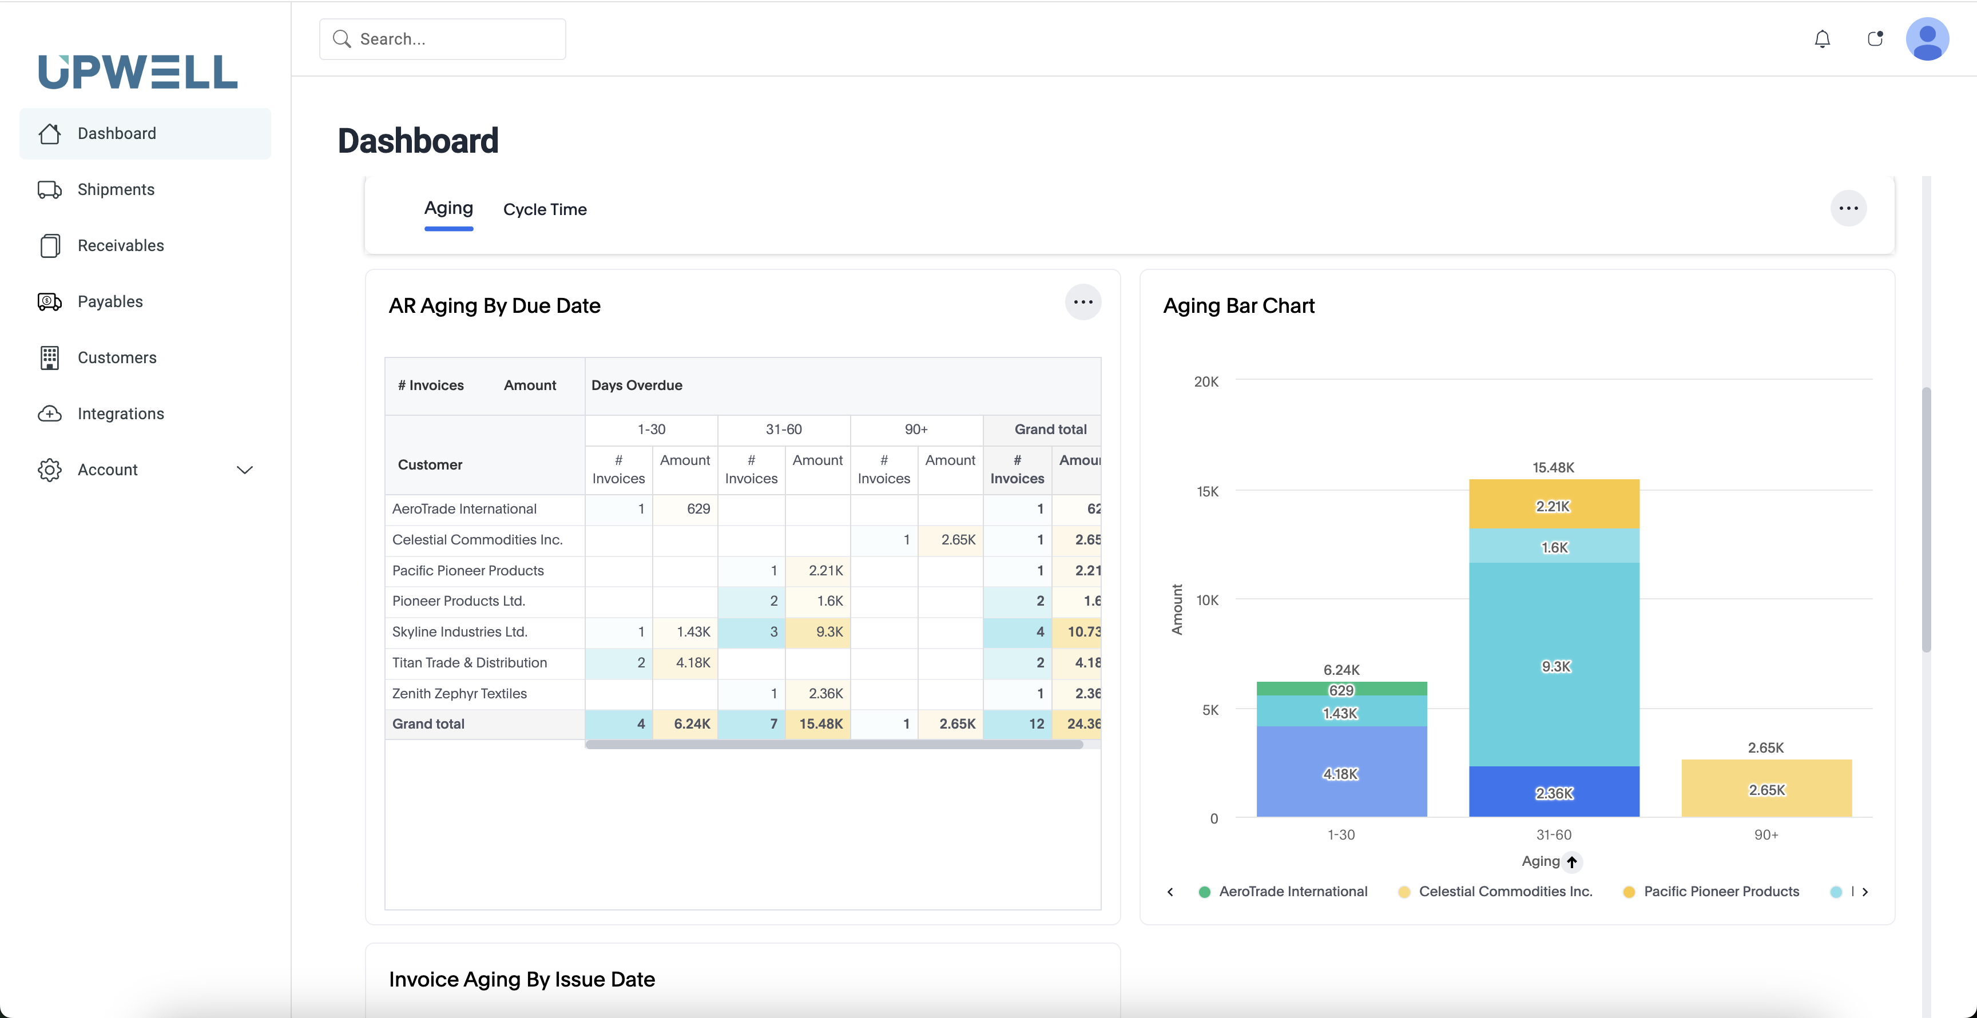Click the notifications bell icon

(x=1822, y=38)
